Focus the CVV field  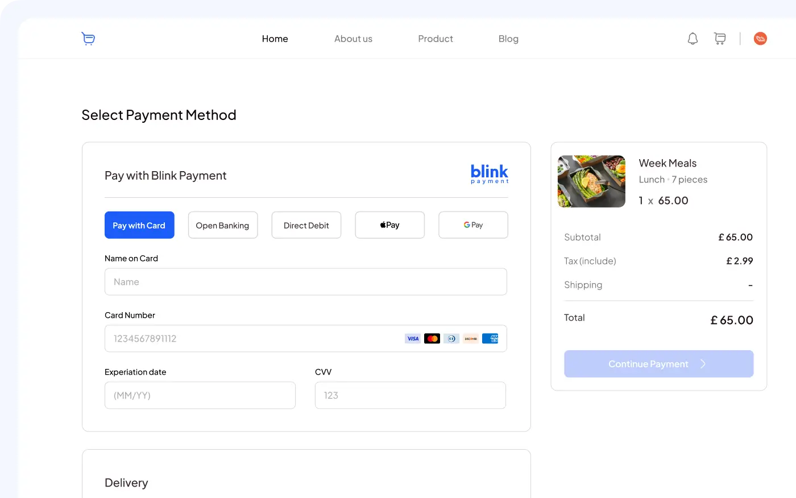[x=411, y=395]
